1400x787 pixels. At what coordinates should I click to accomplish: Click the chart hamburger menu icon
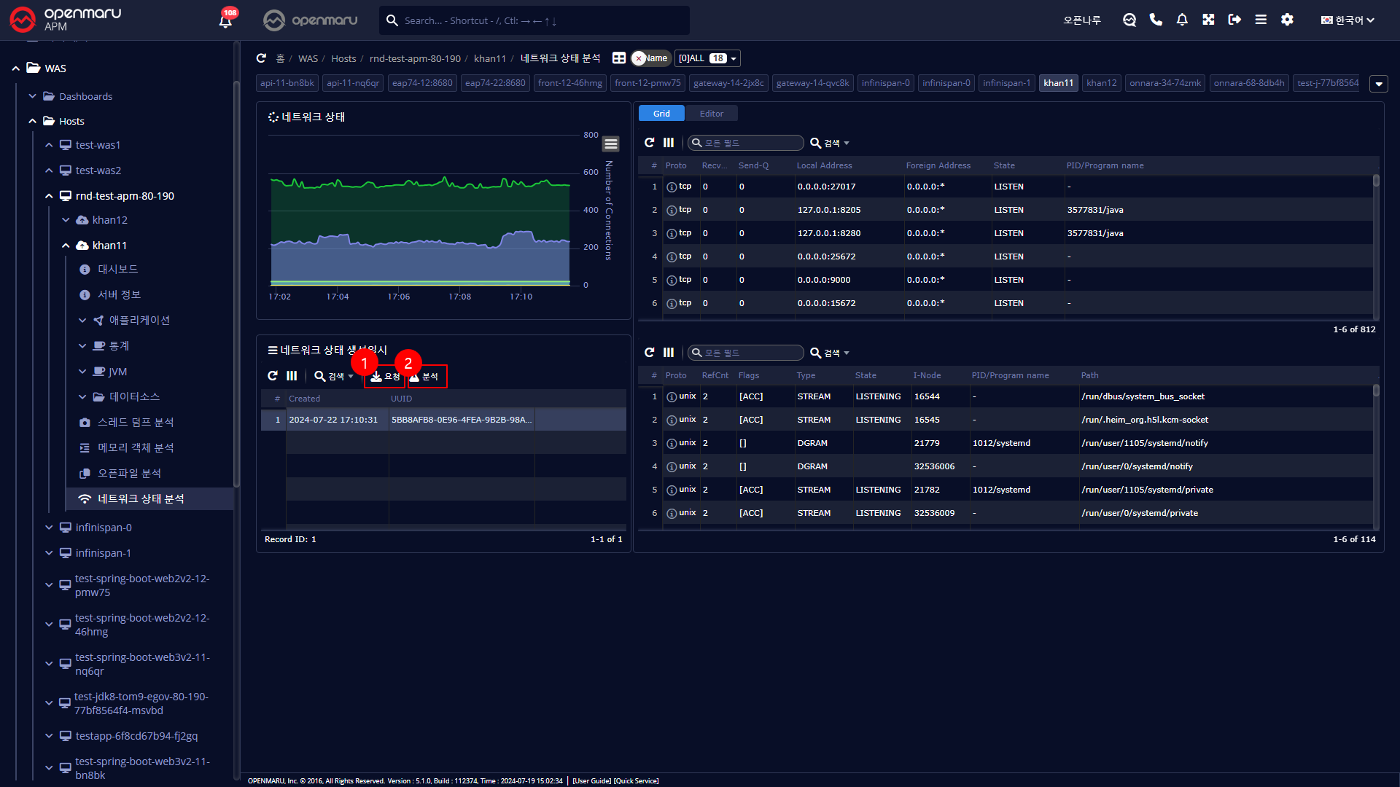611,144
